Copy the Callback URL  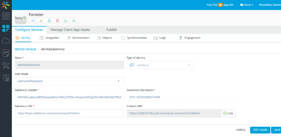point(228,113)
